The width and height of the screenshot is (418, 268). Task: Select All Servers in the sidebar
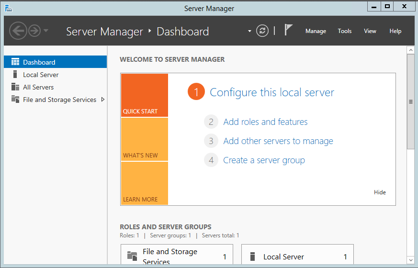[x=38, y=87]
